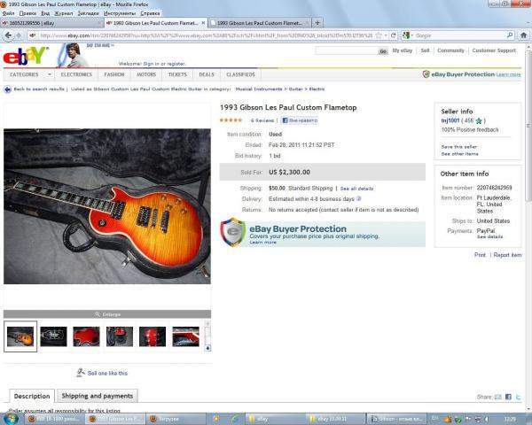Click the main guitar photo
Screen dimensions: 532x425
click(107, 206)
